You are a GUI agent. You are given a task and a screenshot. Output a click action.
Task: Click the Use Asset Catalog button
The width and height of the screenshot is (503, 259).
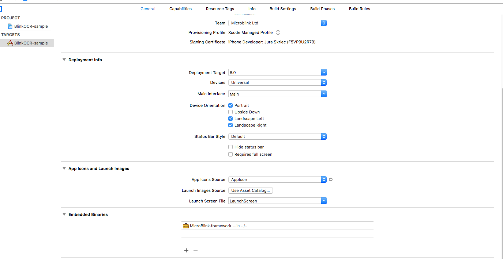[x=251, y=190]
